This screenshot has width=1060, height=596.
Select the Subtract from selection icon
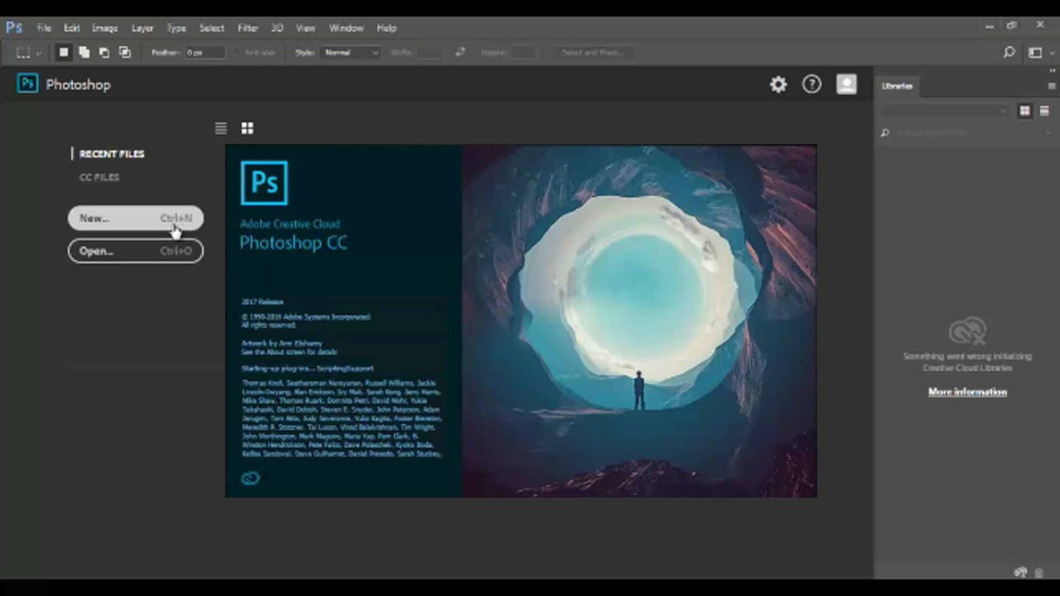coord(105,52)
